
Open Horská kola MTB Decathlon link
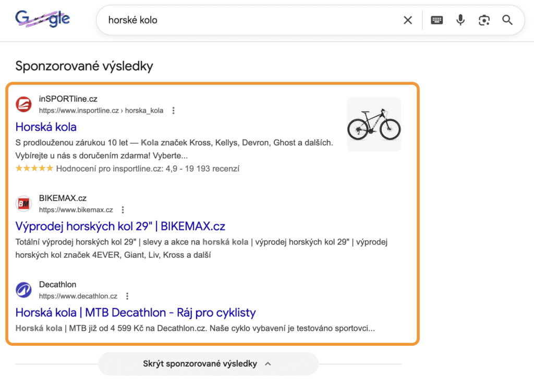tap(136, 313)
